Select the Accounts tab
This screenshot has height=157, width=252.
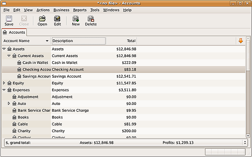14,32
